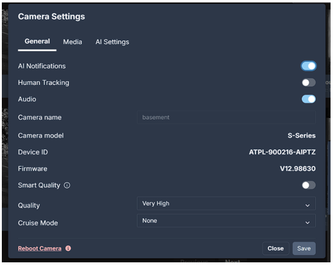Click the Camera name field with basement
Screen dimensions: 333x266
[226, 117]
